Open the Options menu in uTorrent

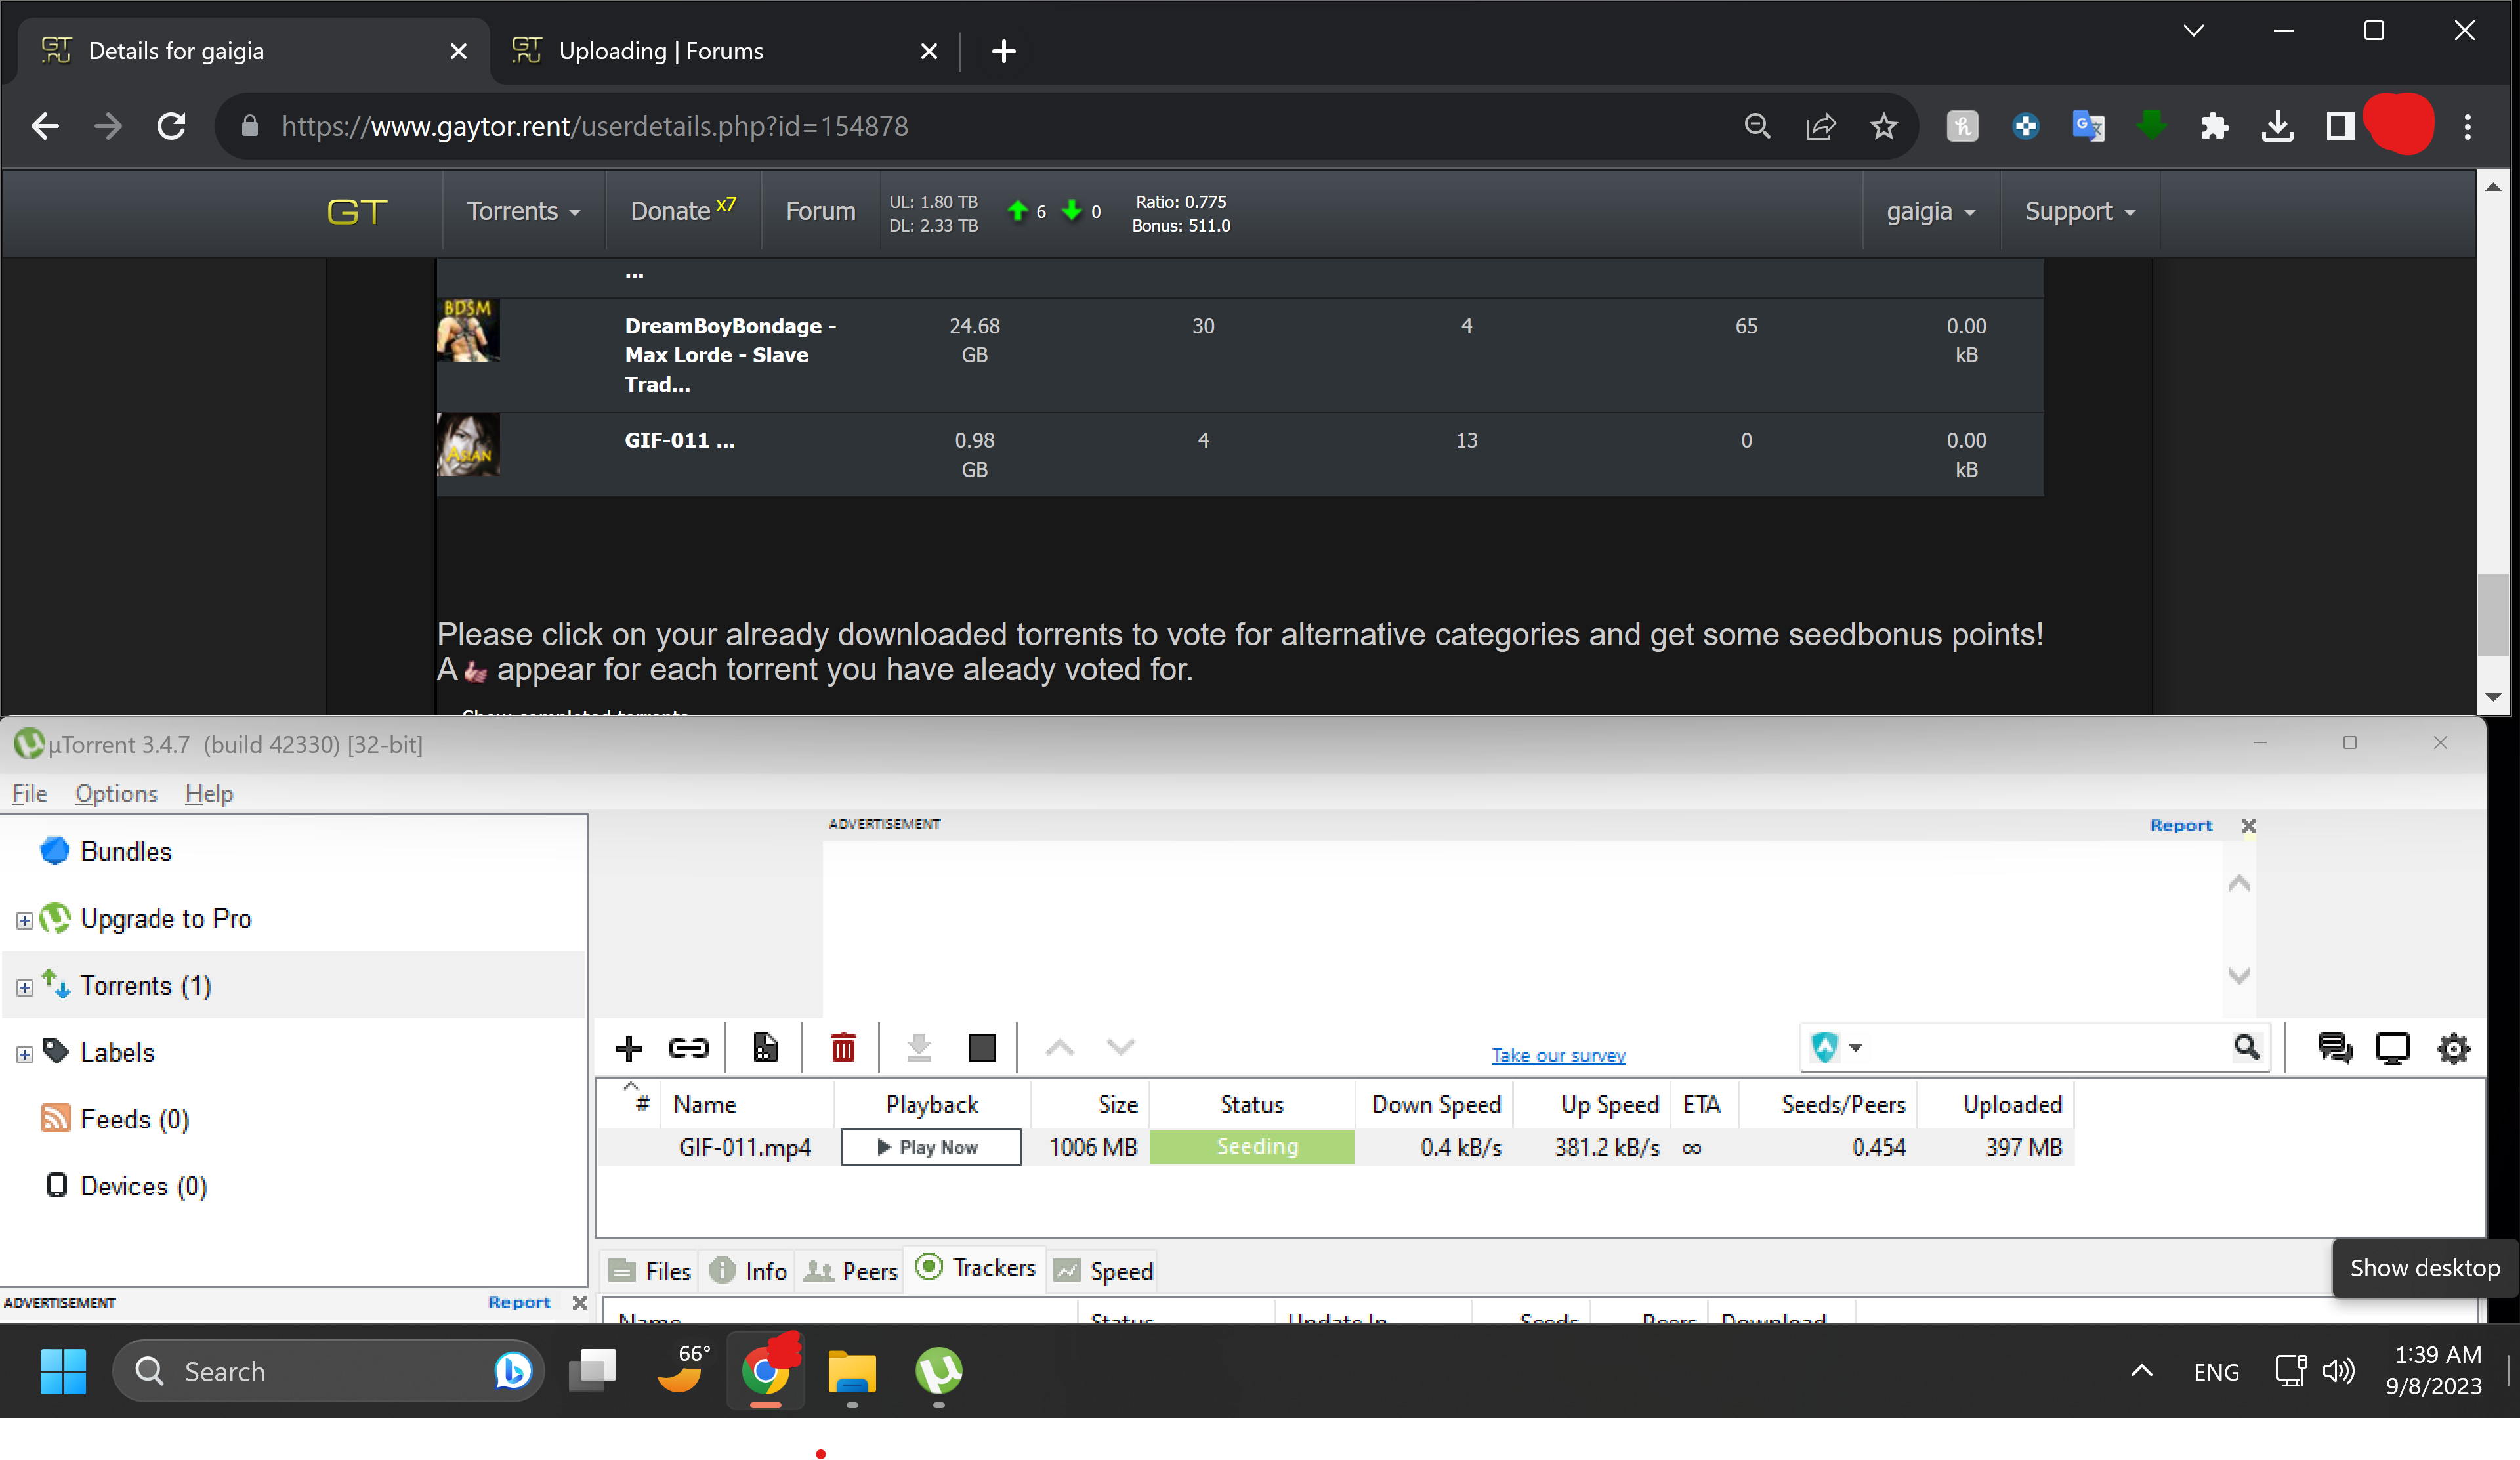[116, 793]
